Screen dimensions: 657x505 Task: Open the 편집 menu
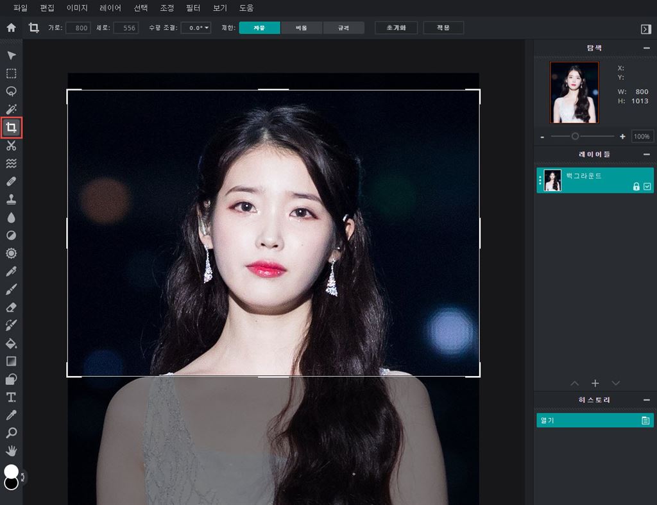point(47,8)
